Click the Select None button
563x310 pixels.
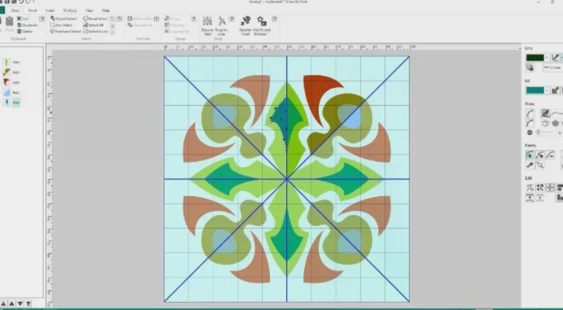click(96, 31)
